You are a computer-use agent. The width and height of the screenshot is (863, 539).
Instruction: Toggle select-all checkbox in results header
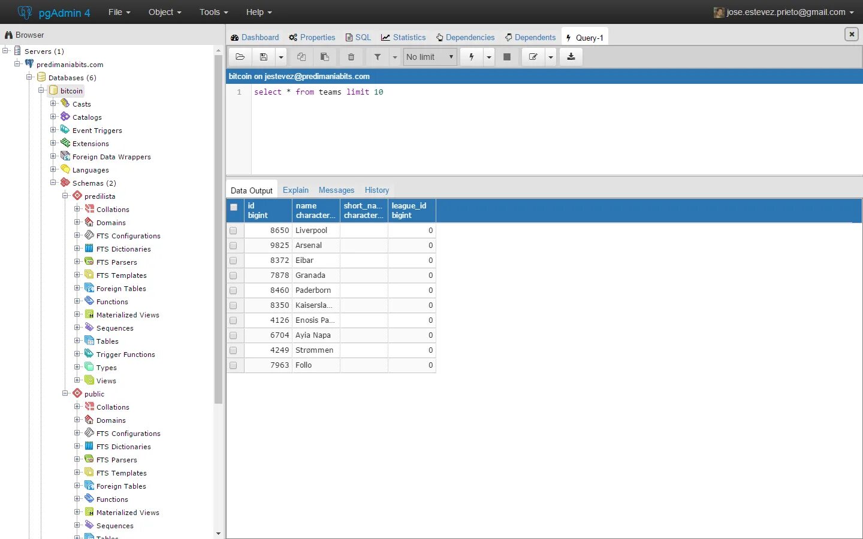click(x=234, y=207)
